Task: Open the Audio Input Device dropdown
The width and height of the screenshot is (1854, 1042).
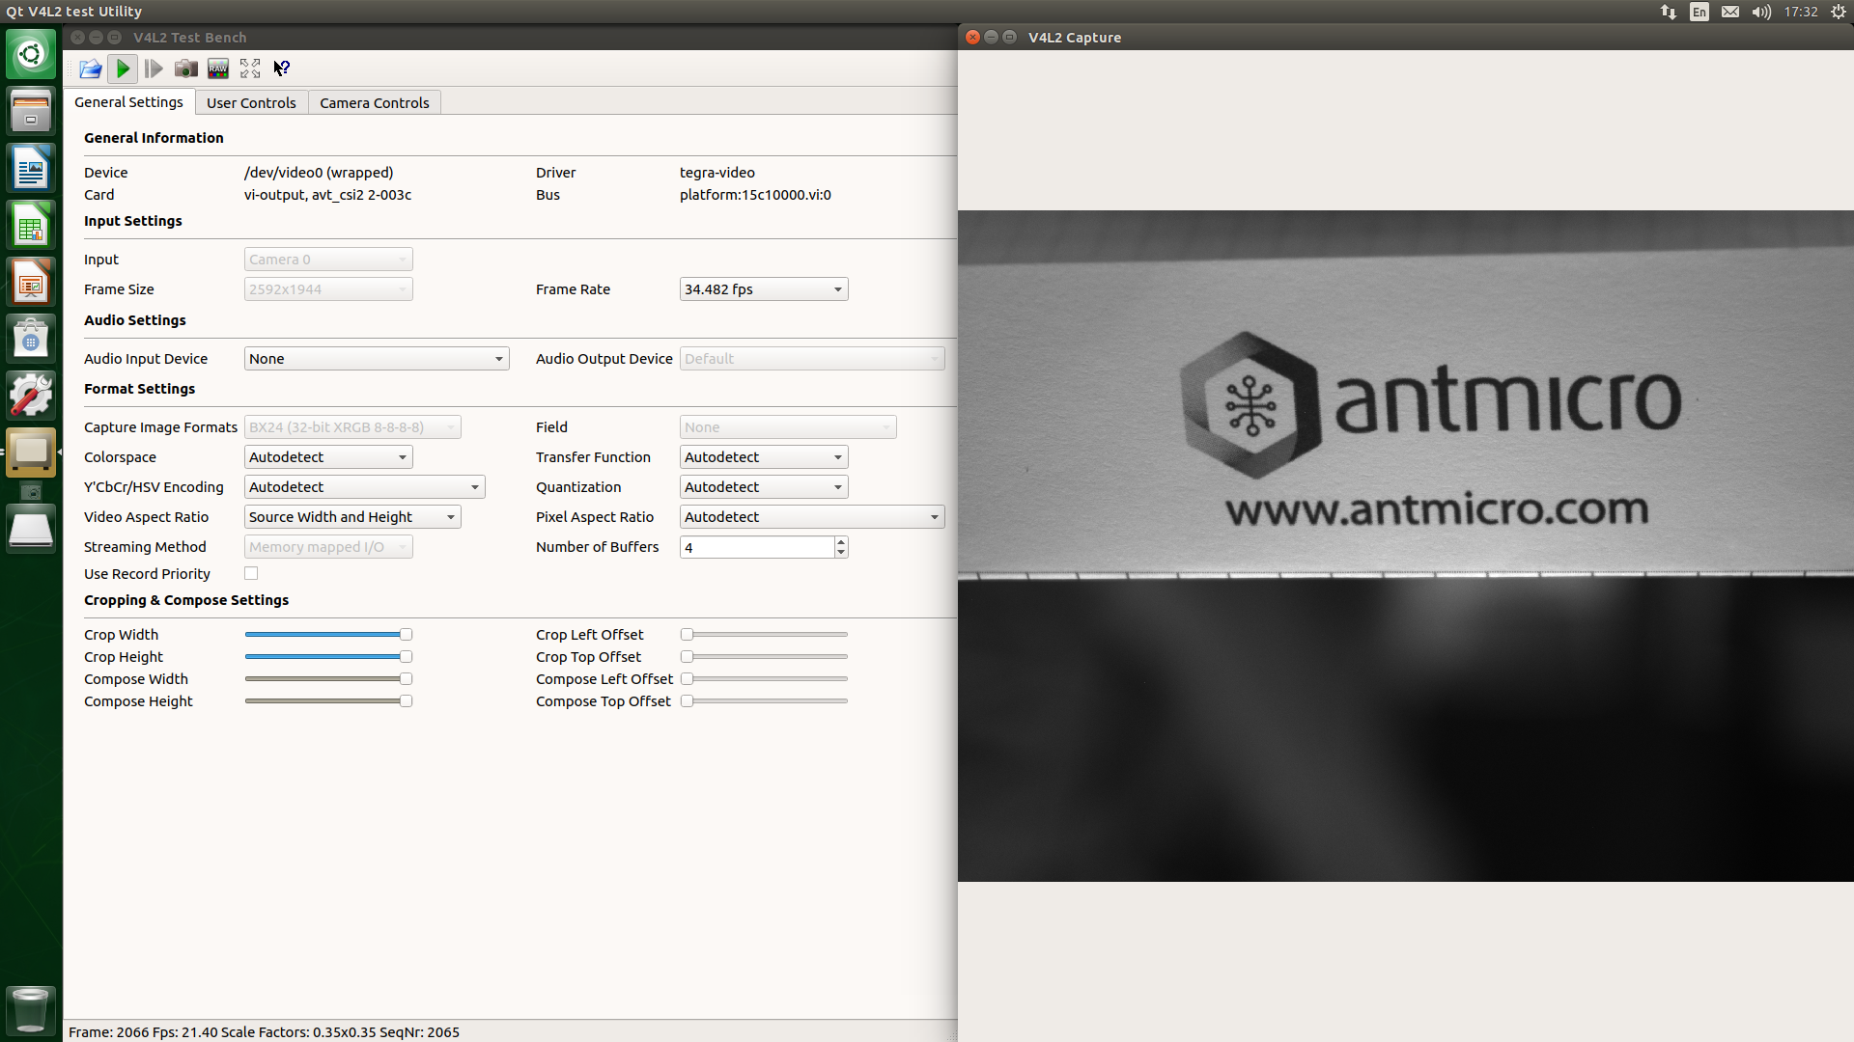Action: coord(377,359)
